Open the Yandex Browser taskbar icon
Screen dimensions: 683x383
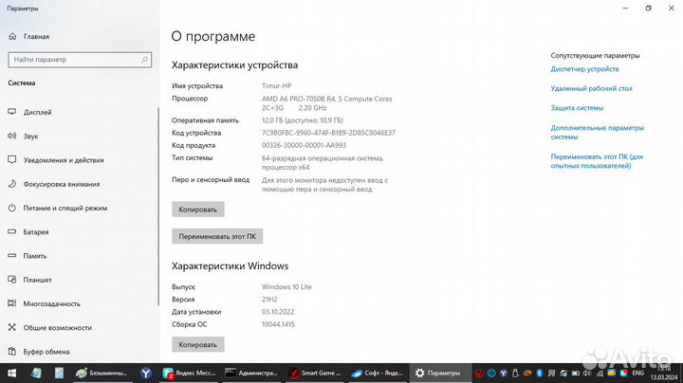tap(146, 373)
